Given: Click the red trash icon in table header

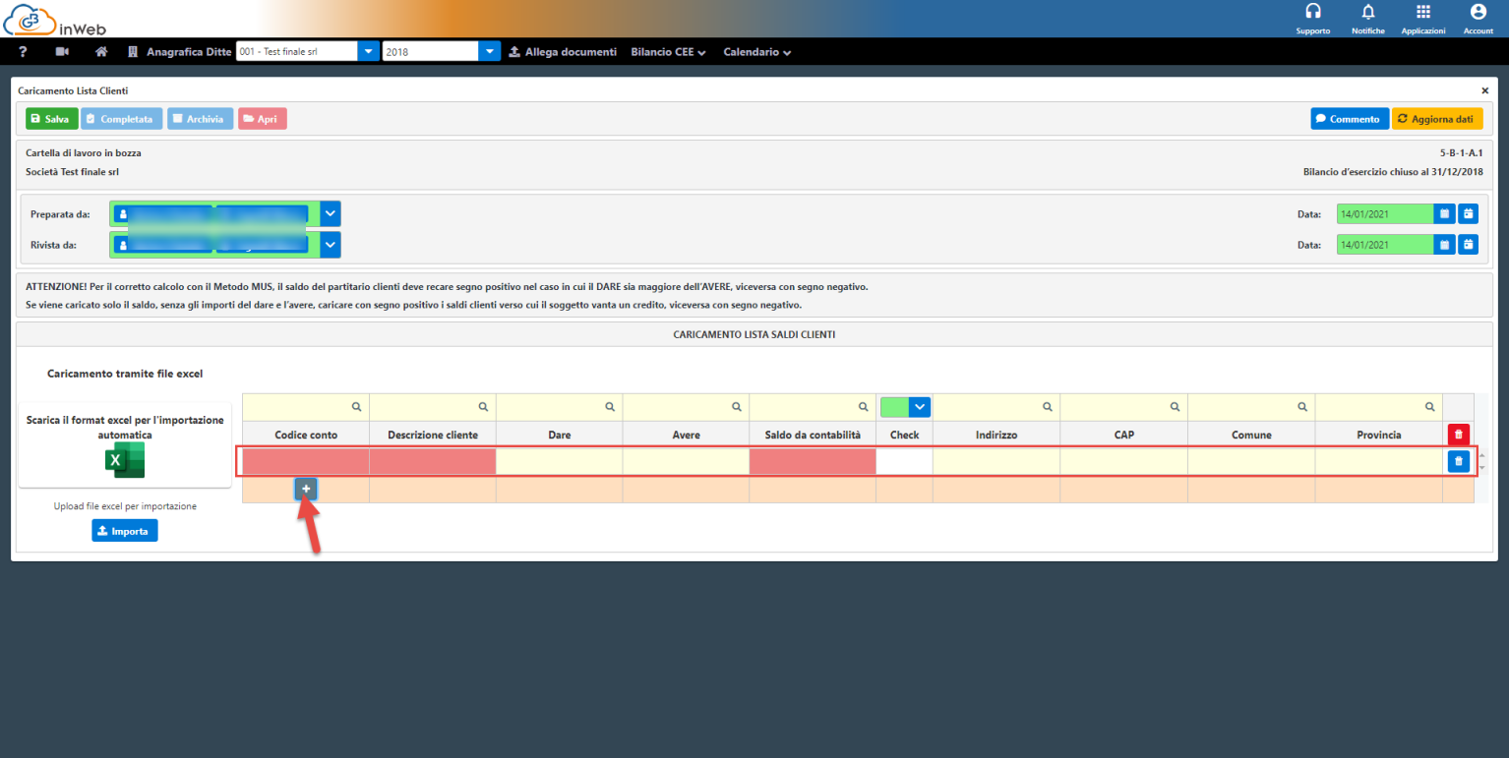Looking at the screenshot, I should (x=1458, y=434).
